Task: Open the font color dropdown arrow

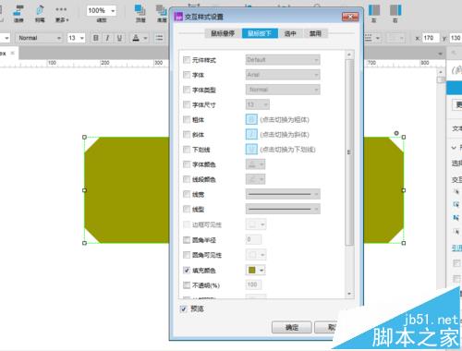Action: click(145, 38)
